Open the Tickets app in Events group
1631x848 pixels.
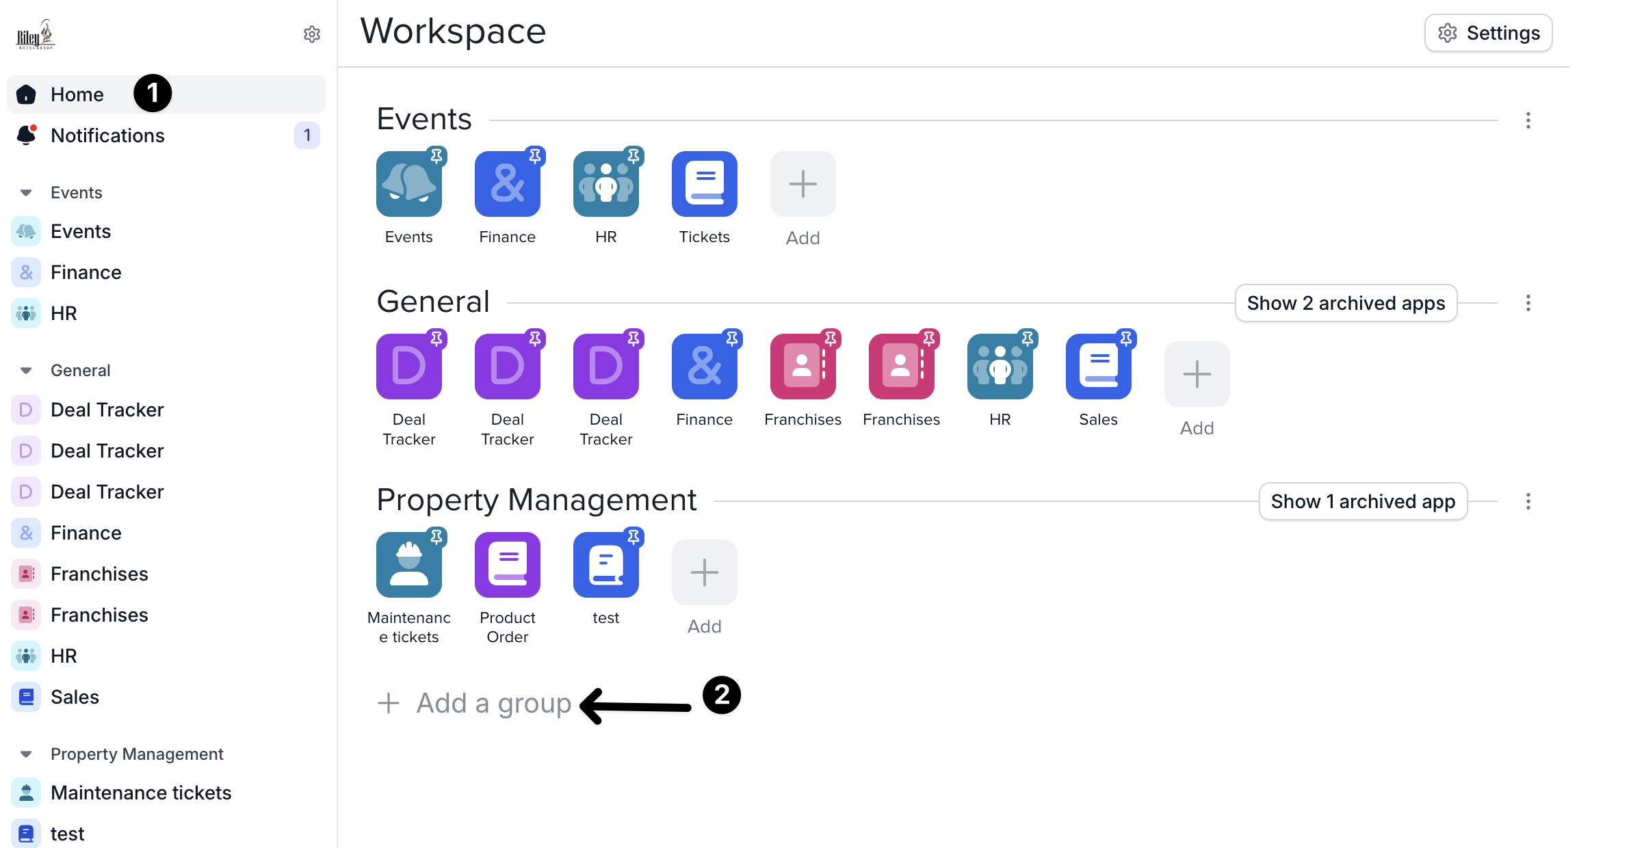tap(704, 184)
